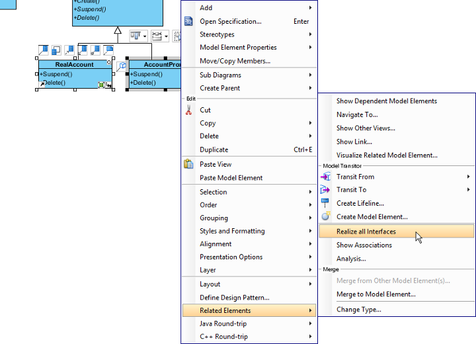Click the Cut scissors icon

coord(188,110)
